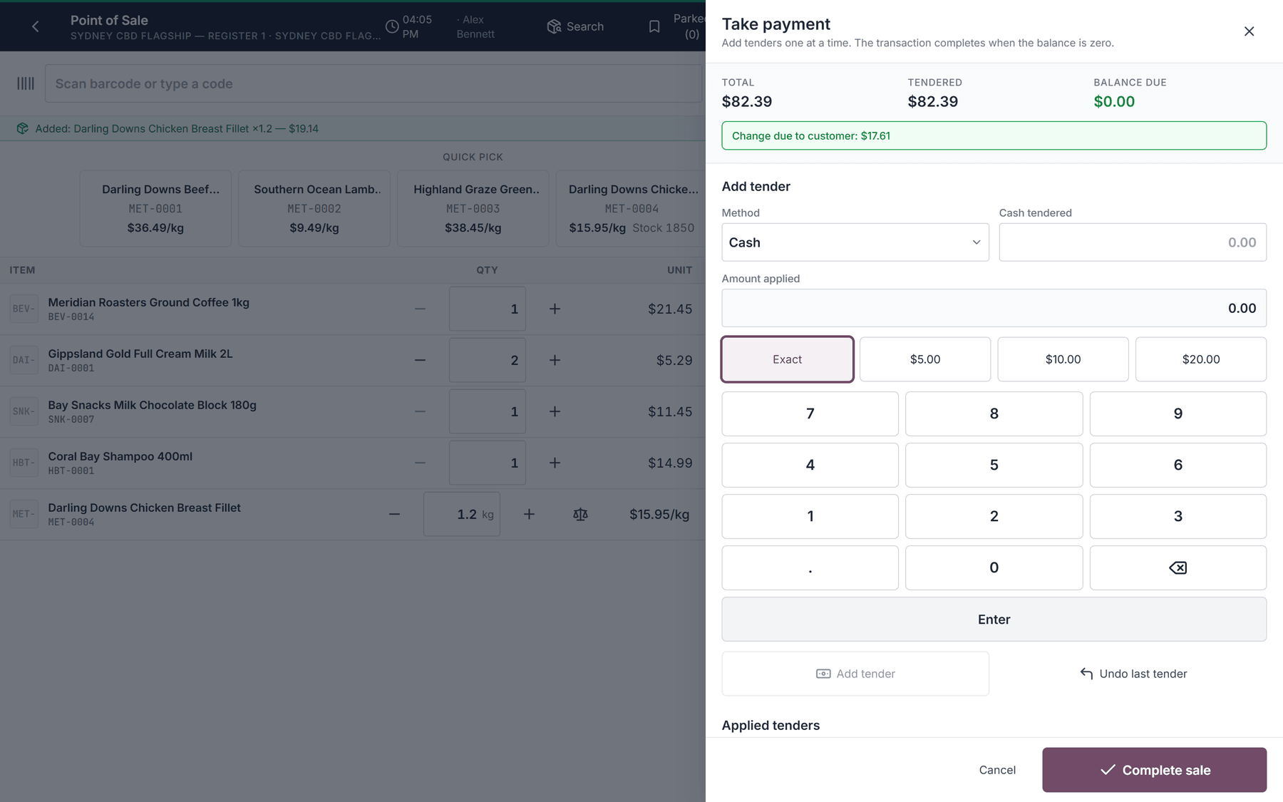This screenshot has height=802, width=1283.
Task: Undo last tender
Action: [x=1133, y=674]
